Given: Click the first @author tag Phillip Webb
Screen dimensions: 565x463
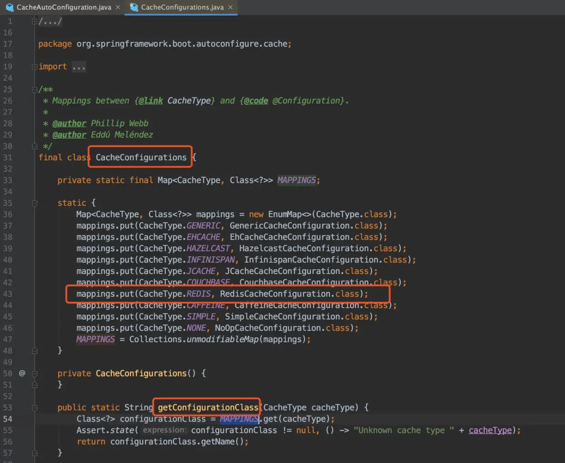Looking at the screenshot, I should 69,123.
